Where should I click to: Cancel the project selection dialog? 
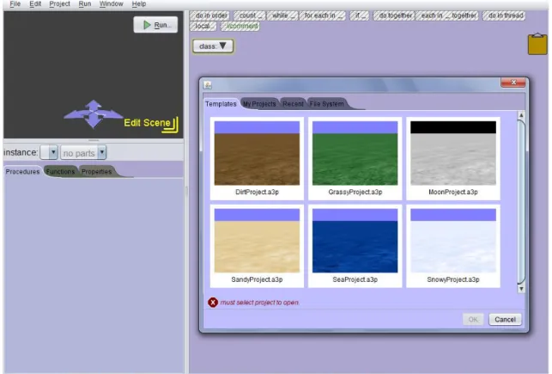(505, 319)
